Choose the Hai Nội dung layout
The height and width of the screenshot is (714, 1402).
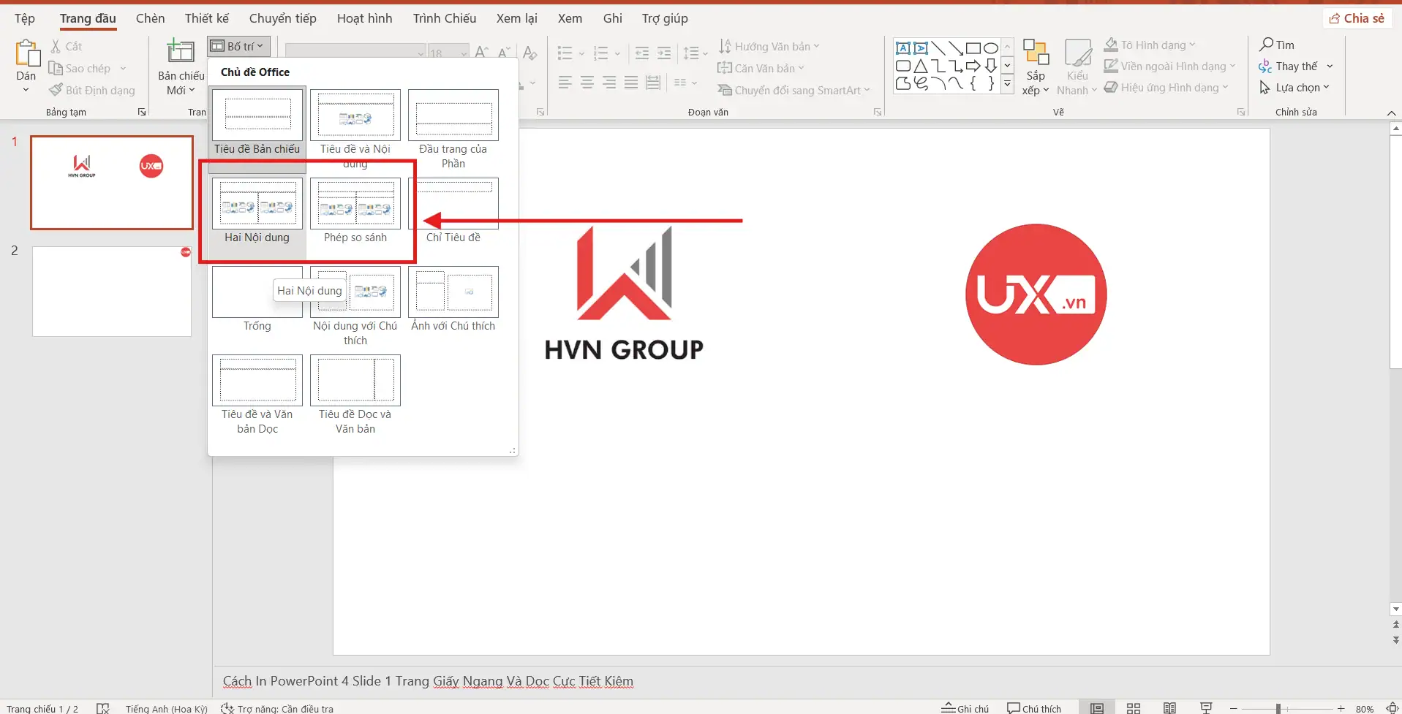(x=257, y=204)
